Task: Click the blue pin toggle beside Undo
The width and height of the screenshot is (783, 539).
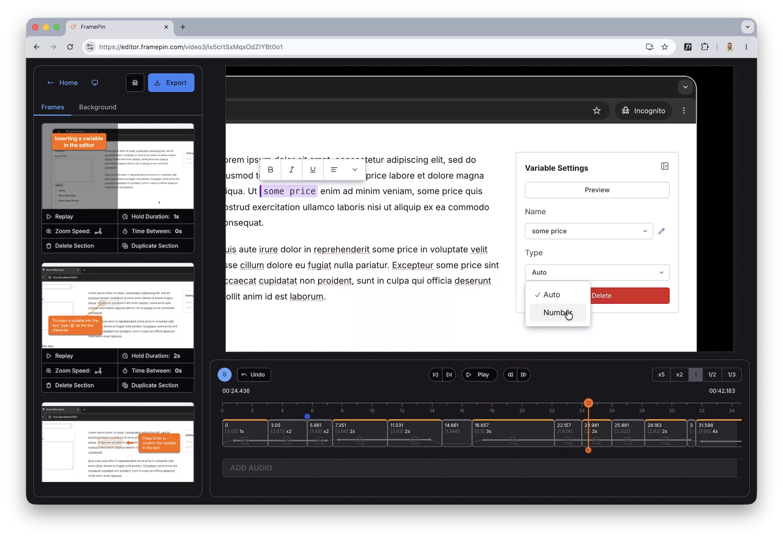Action: (x=224, y=375)
